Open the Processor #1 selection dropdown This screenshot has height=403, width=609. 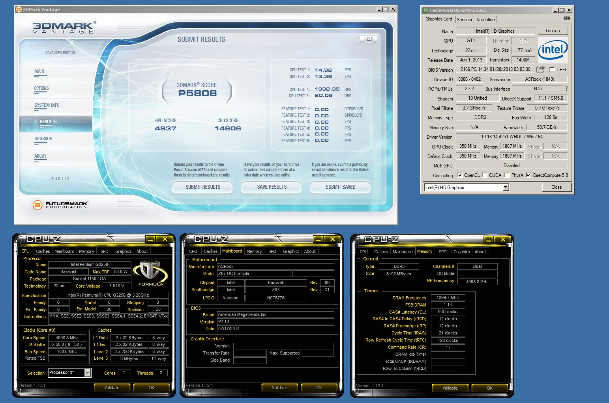point(88,373)
